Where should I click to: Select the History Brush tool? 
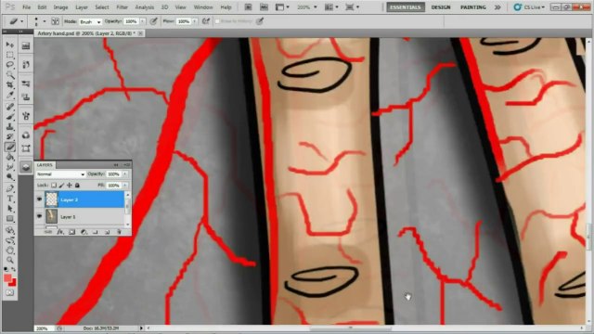pos(10,136)
